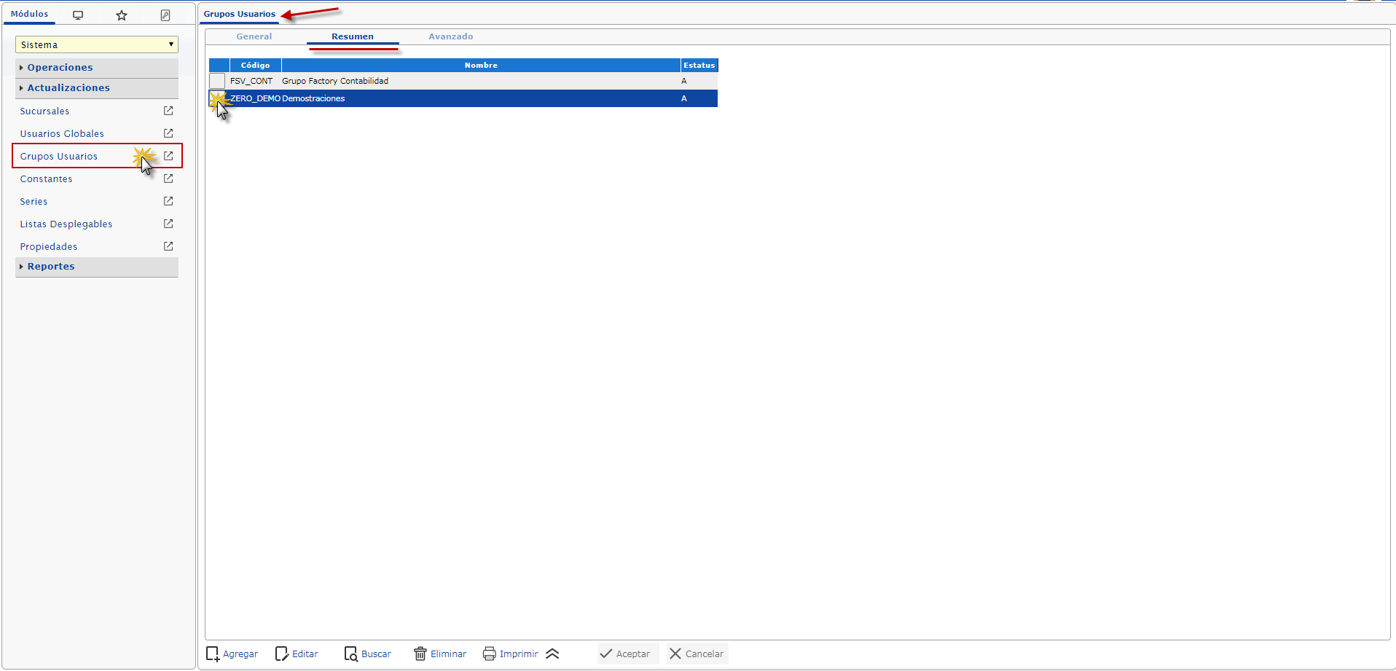
Task: Open the document key icon tab
Action: click(x=165, y=15)
